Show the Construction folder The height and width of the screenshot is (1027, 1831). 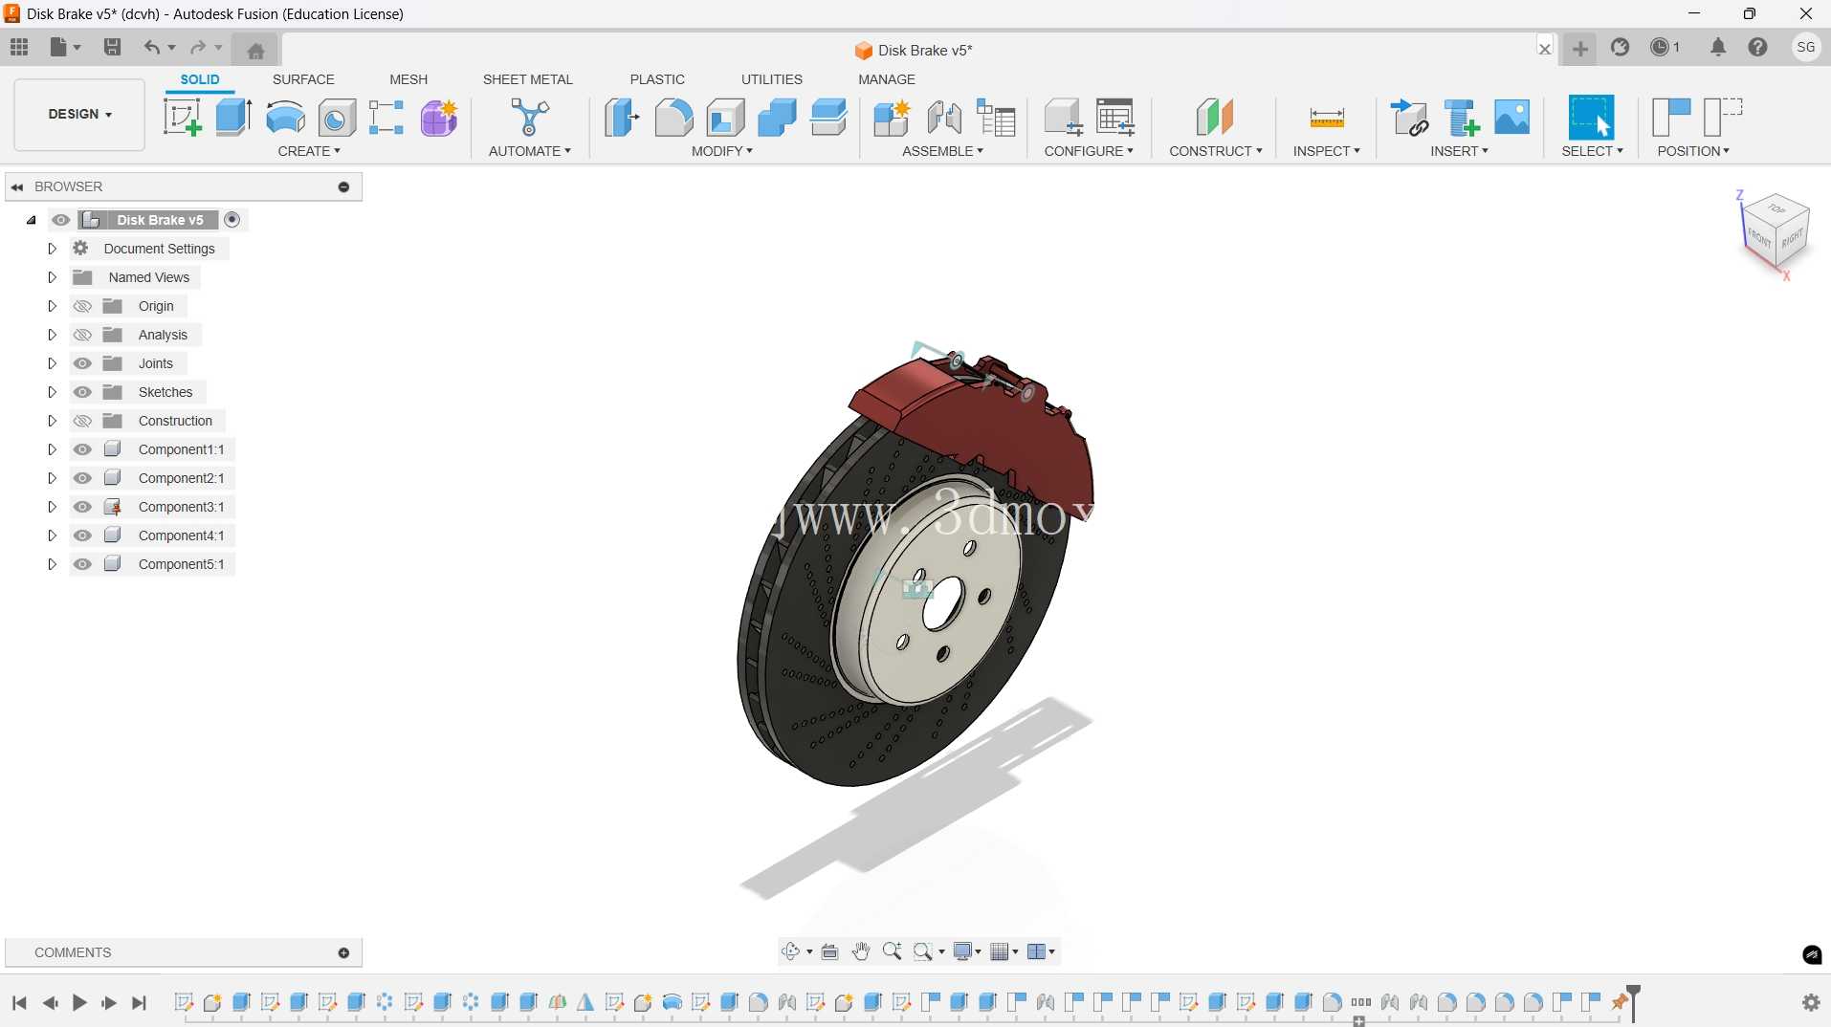[83, 421]
